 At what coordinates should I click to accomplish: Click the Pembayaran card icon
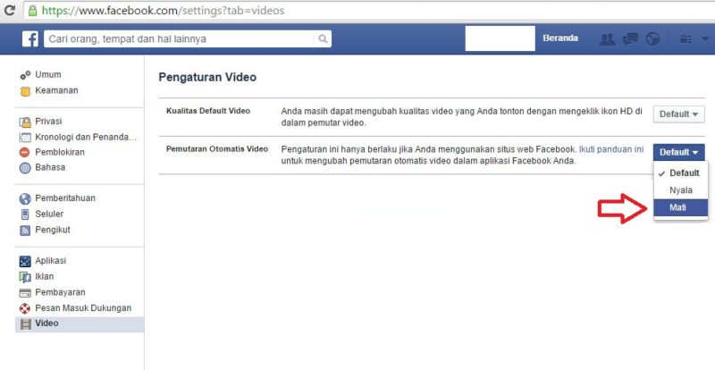coord(25,292)
